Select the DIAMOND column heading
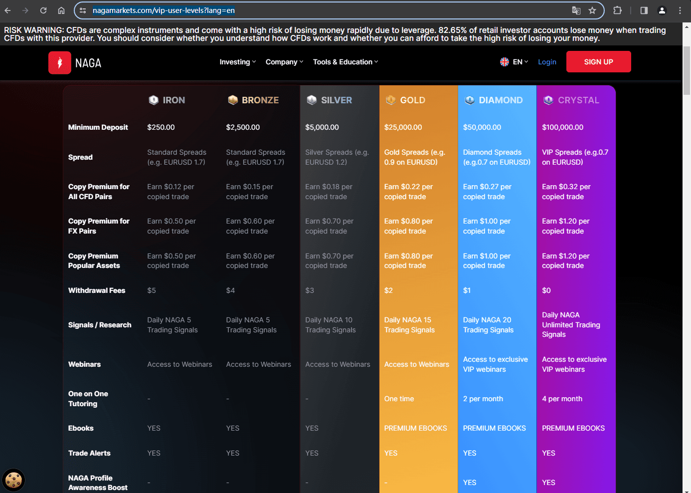 501,100
